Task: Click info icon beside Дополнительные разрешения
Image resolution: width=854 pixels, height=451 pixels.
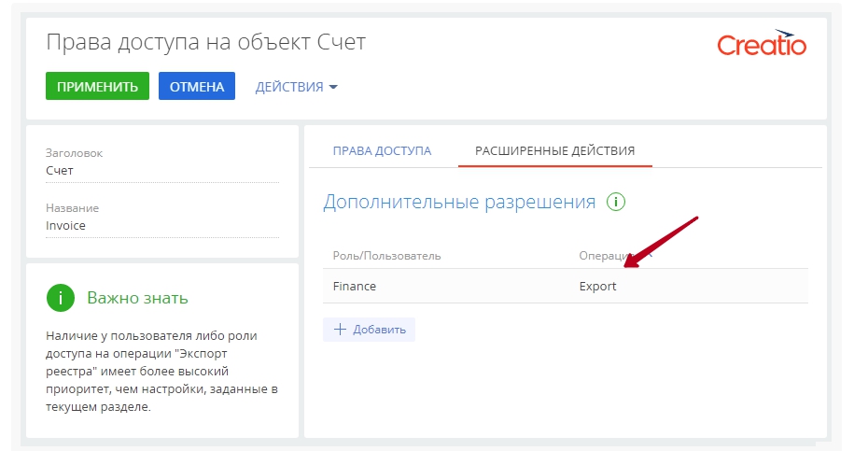Action: point(615,202)
